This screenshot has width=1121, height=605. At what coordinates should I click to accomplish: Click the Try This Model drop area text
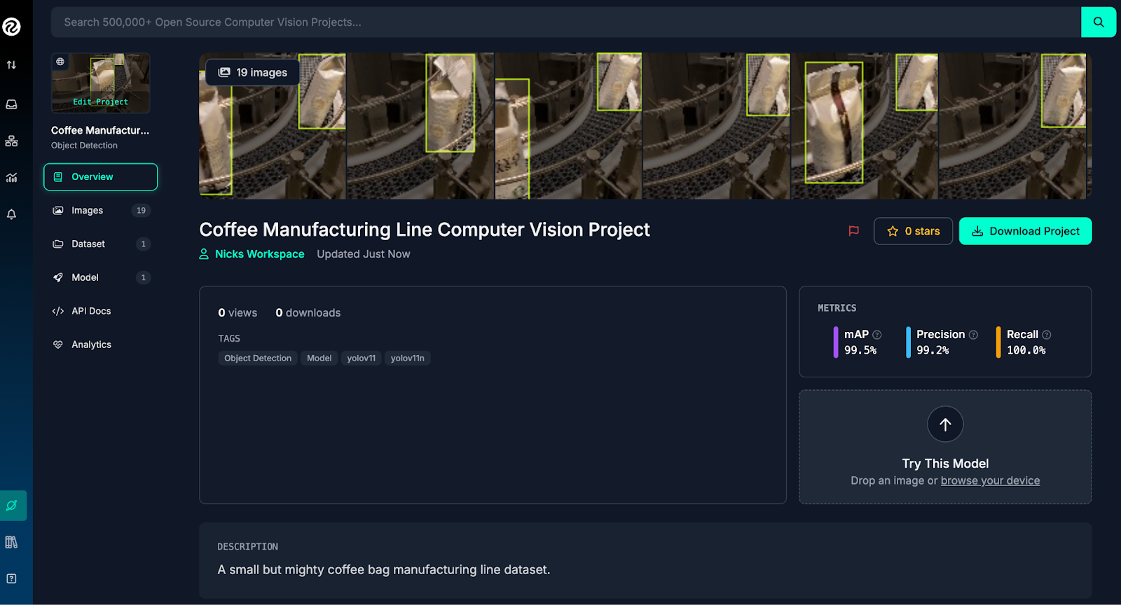945,464
